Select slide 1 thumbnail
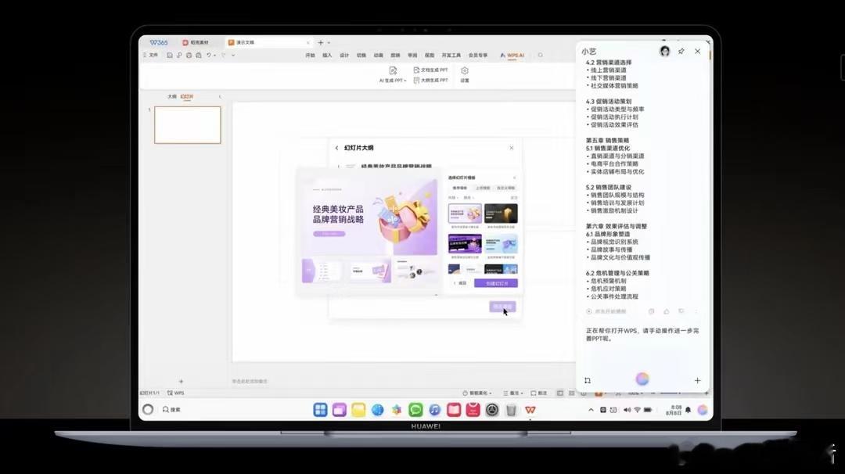Image resolution: width=845 pixels, height=474 pixels. 188,125
